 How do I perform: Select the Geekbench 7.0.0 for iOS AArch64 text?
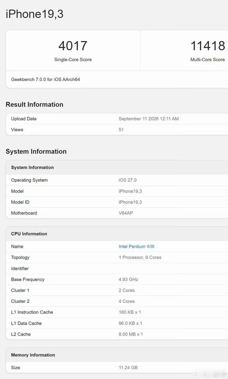point(45,80)
